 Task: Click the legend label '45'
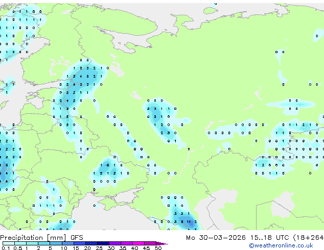pos(146,248)
